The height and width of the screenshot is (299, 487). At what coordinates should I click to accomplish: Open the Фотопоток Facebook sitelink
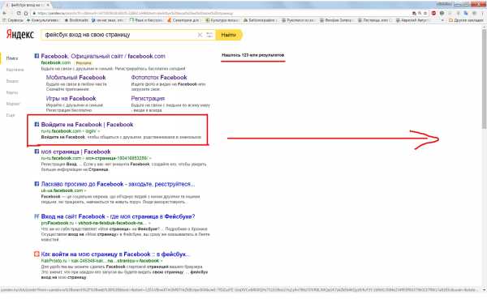coord(159,77)
